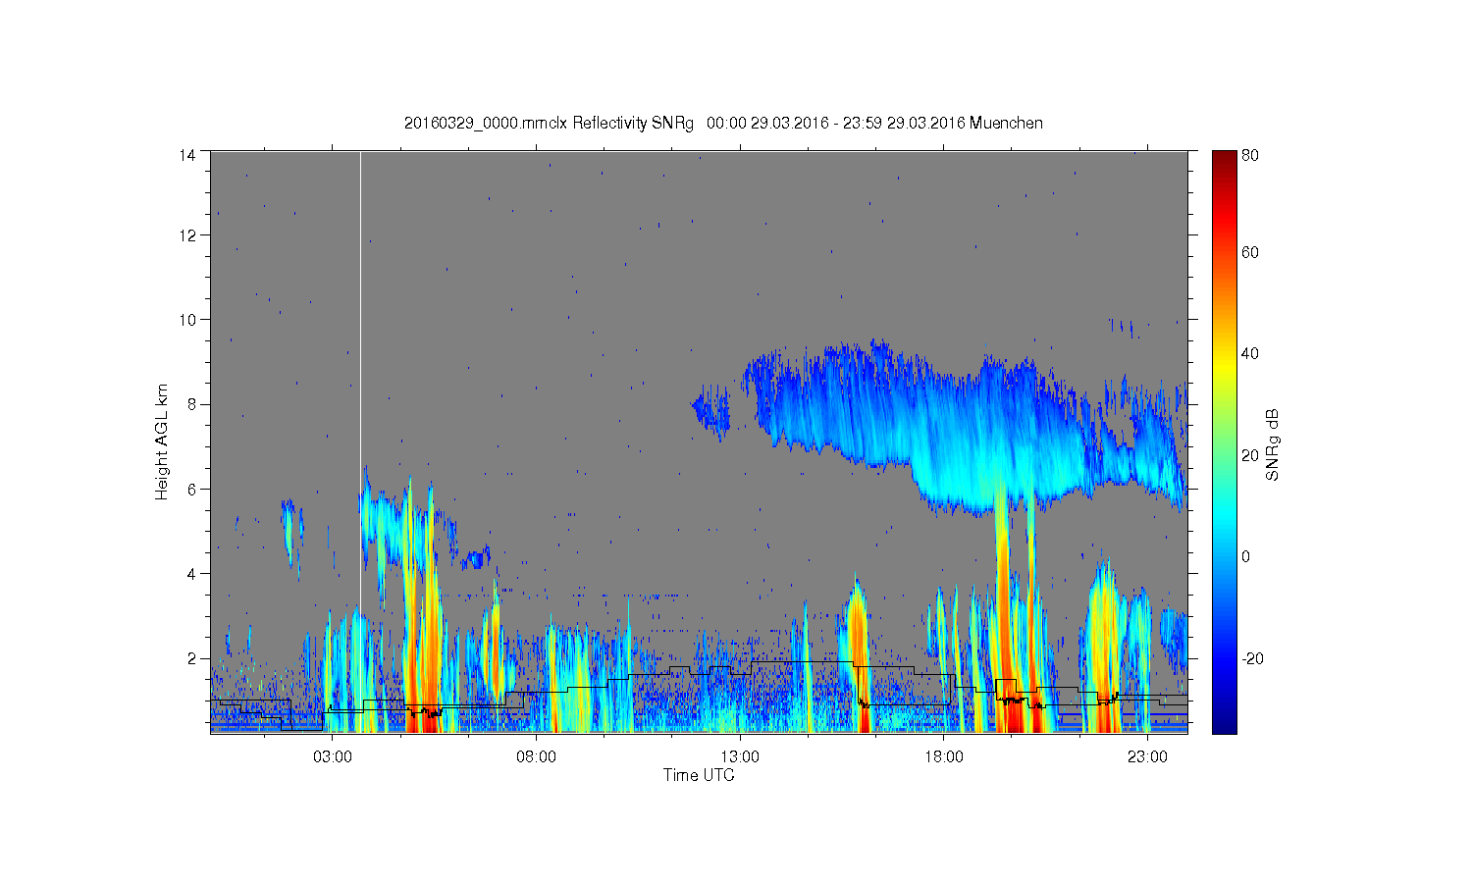Click the colorbar value 0
Image resolution: width=1472 pixels, height=883 pixels.
(x=1246, y=556)
